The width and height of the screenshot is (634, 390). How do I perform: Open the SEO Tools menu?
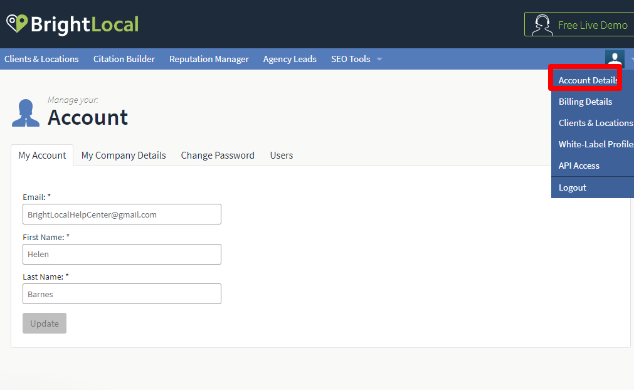point(351,59)
